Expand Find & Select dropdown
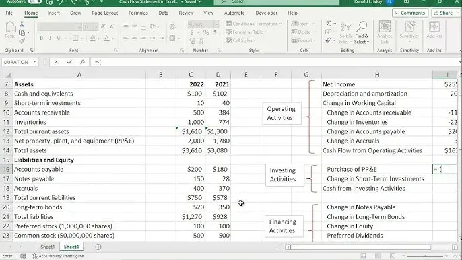The height and width of the screenshot is (260, 462). point(362,32)
